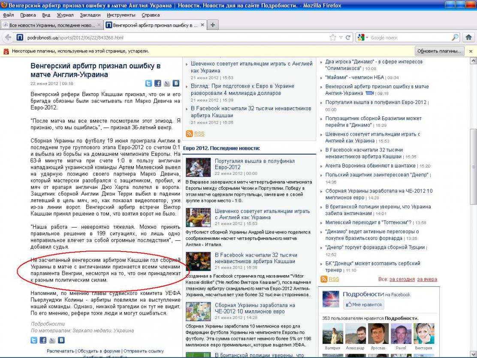This screenshot has width=477, height=358.
Task: Open 'Взгляд: При подготовке к Евро' link
Action: [242, 89]
